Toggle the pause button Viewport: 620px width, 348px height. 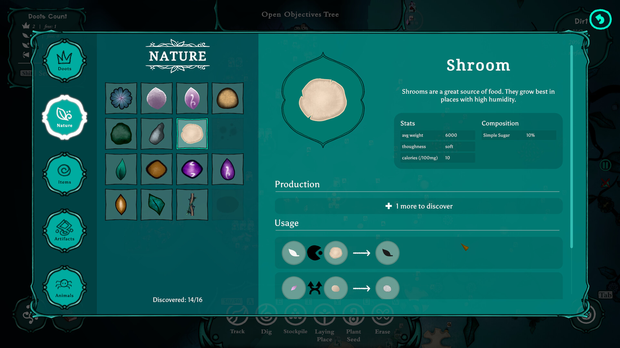605,165
